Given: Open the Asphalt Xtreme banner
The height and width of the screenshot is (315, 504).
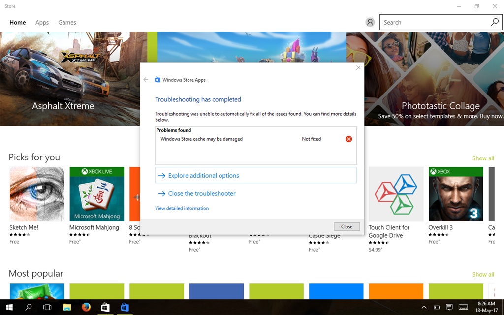Looking at the screenshot, I should 70,78.
